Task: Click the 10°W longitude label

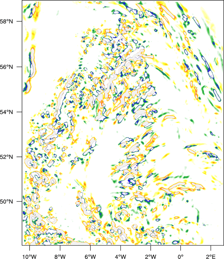Action: point(30,256)
